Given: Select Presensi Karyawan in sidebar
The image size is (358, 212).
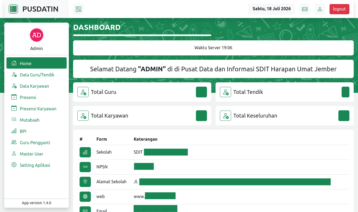Looking at the screenshot, I should point(37,109).
